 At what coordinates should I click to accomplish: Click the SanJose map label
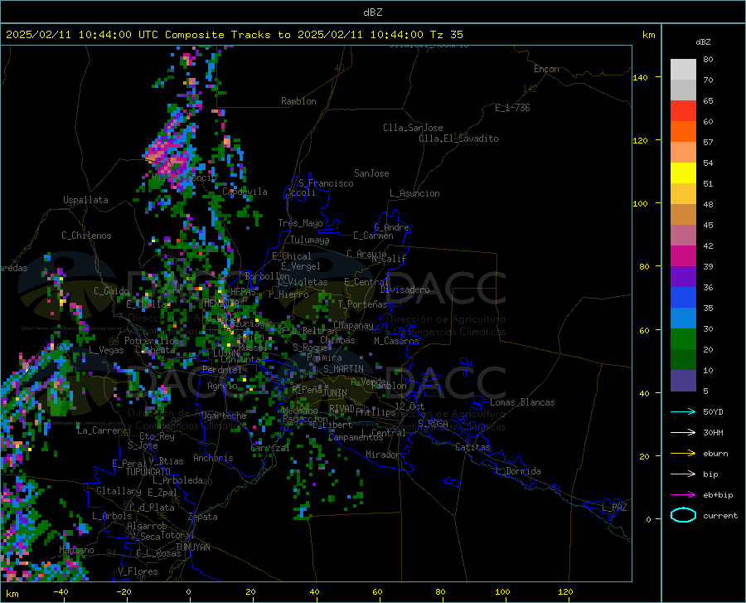371,173
